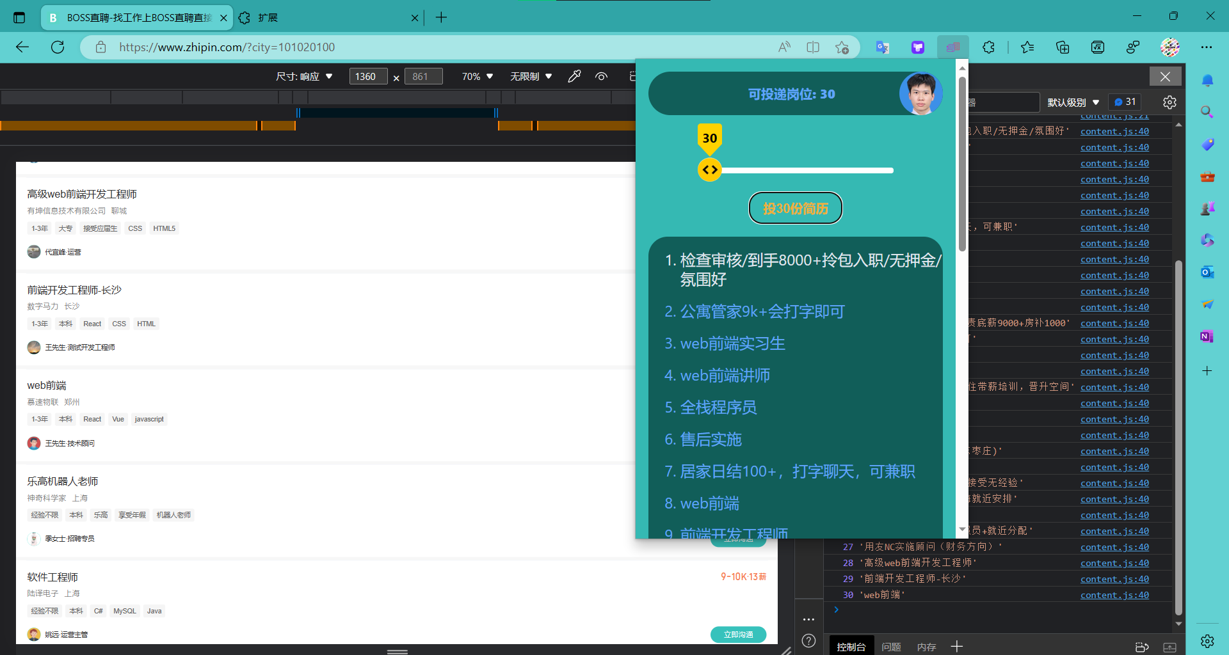Open the 尺寸: 响应 device dropdown
Viewport: 1229px width, 655px height.
coord(304,76)
